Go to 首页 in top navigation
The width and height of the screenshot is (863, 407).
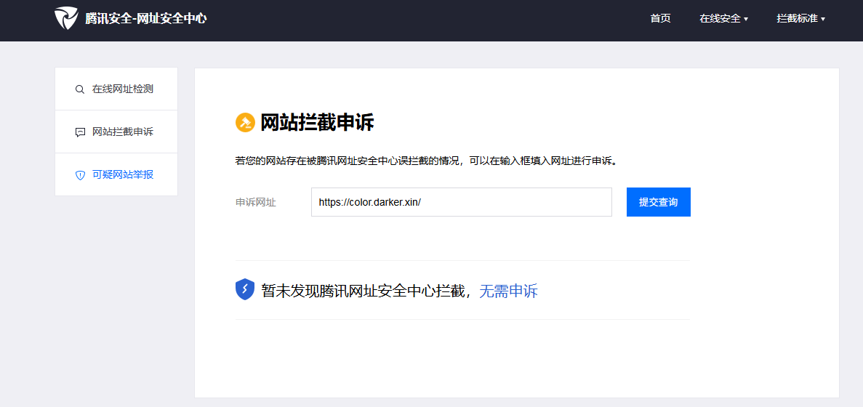pos(660,18)
